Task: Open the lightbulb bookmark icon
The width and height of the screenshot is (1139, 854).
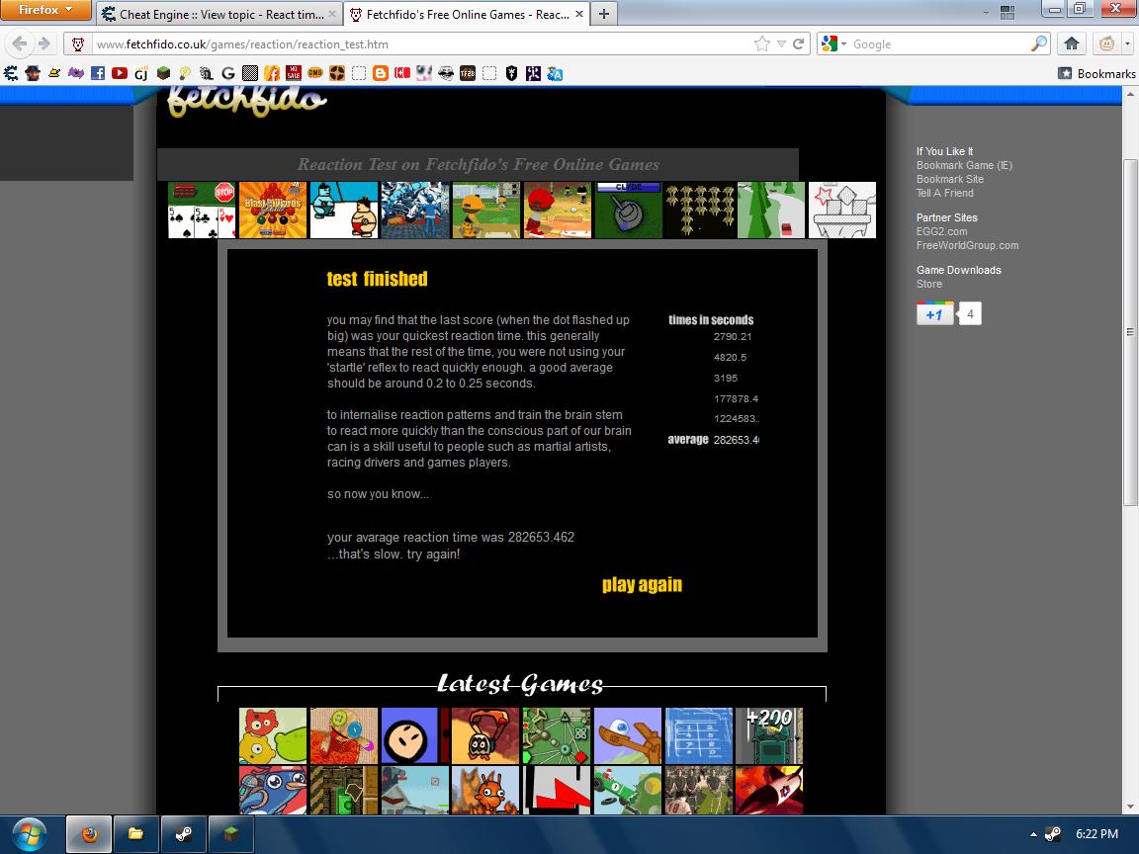Action: (x=185, y=73)
